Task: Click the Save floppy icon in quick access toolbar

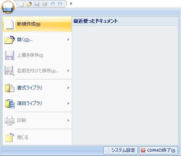Action: click(x=37, y=4)
